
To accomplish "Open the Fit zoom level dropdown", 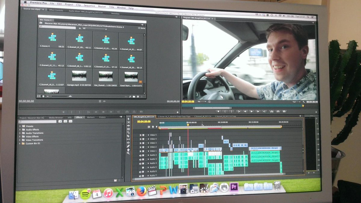I will [x=202, y=102].
